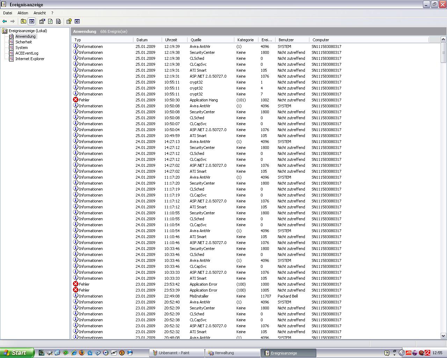
Task: Click Internet Explorer quick launch icon
Action: [x=74, y=353]
